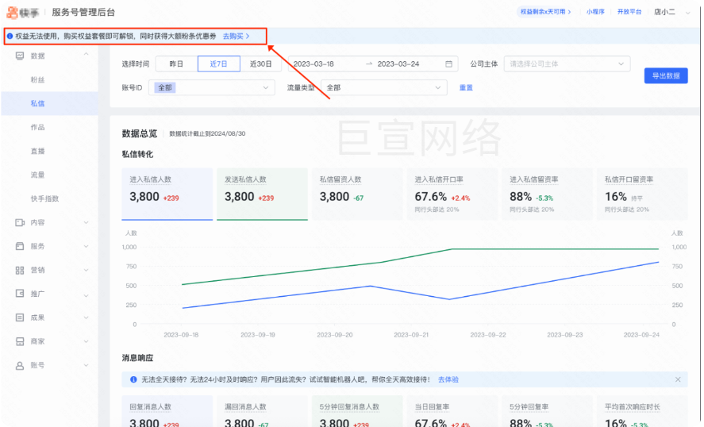The width and height of the screenshot is (704, 427).
Task: Click the 2023-09-21 chart axis label
Action: [x=411, y=335]
